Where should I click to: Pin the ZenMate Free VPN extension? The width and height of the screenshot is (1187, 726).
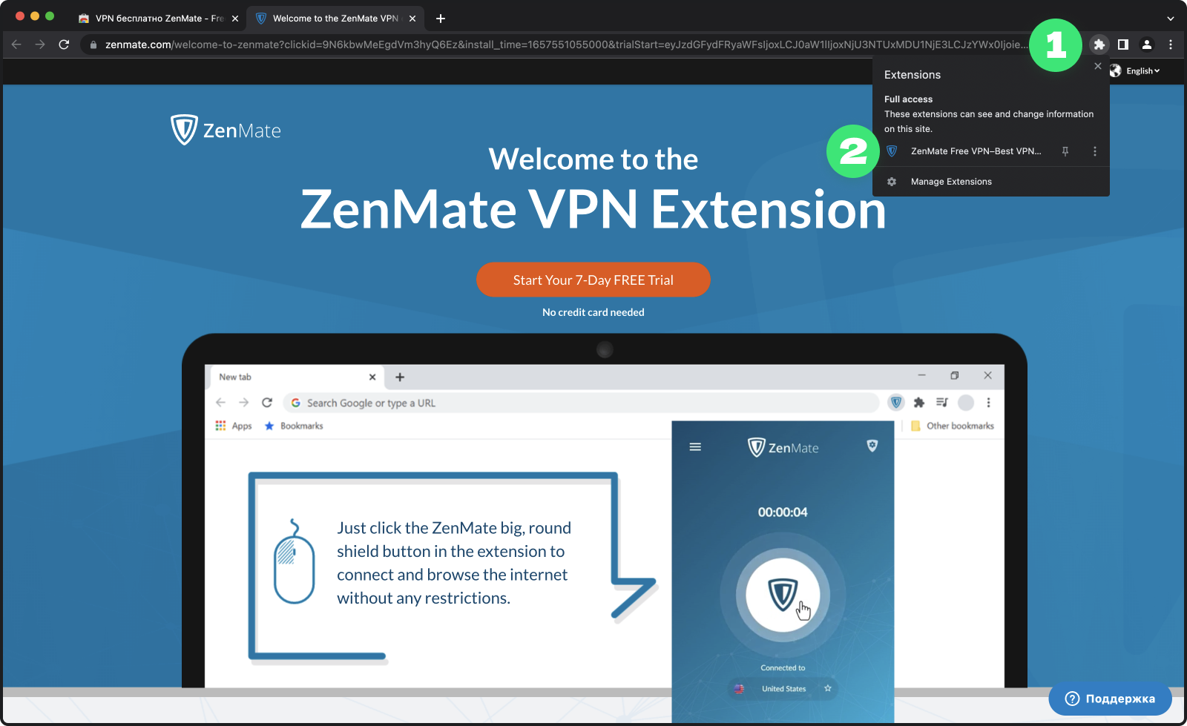click(x=1065, y=151)
